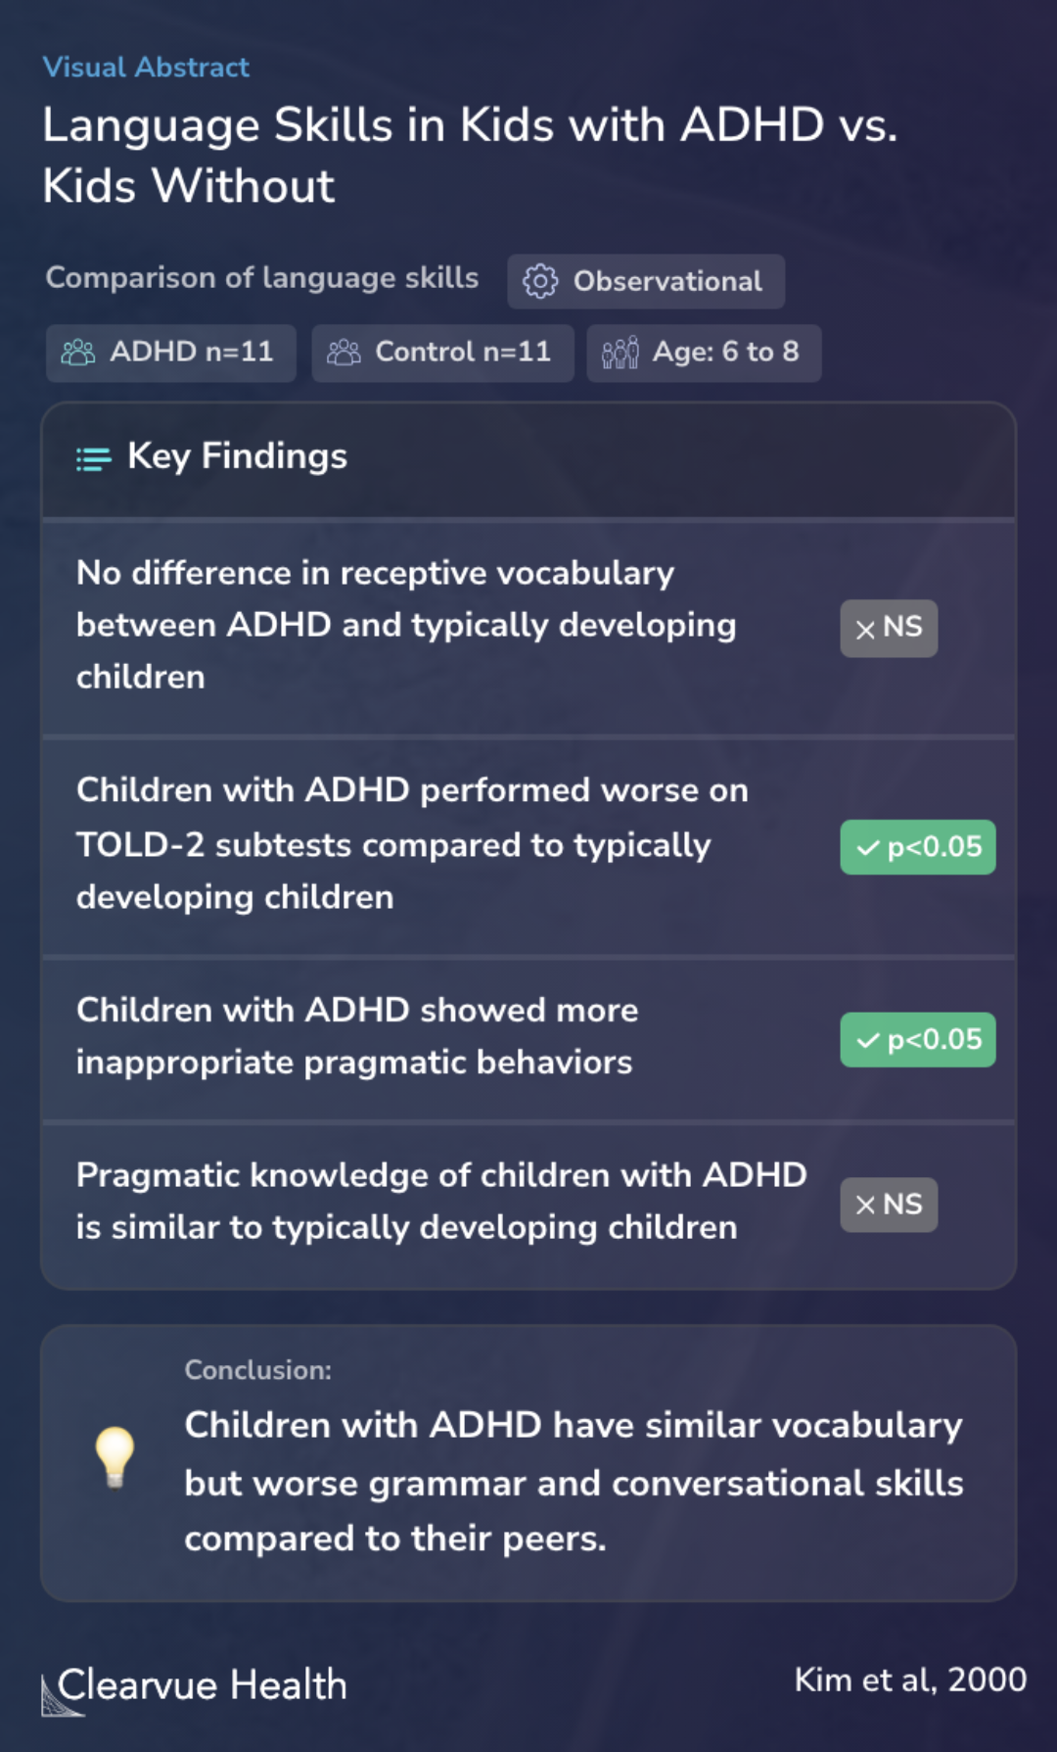
Task: Select the ADHD n=11 tag
Action: 171,353
